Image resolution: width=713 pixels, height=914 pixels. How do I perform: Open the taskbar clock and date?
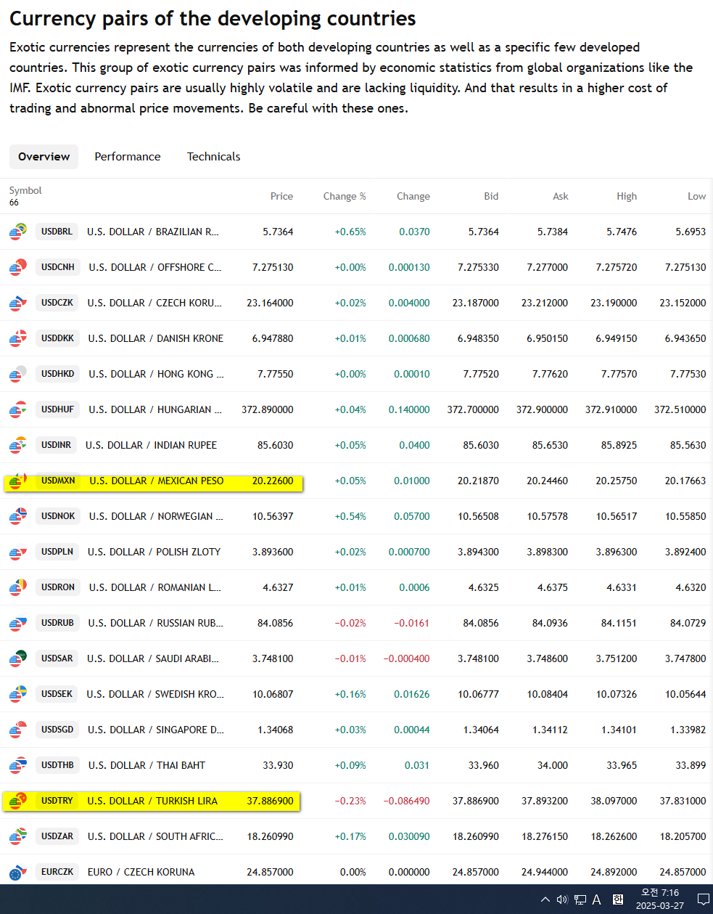coord(660,899)
